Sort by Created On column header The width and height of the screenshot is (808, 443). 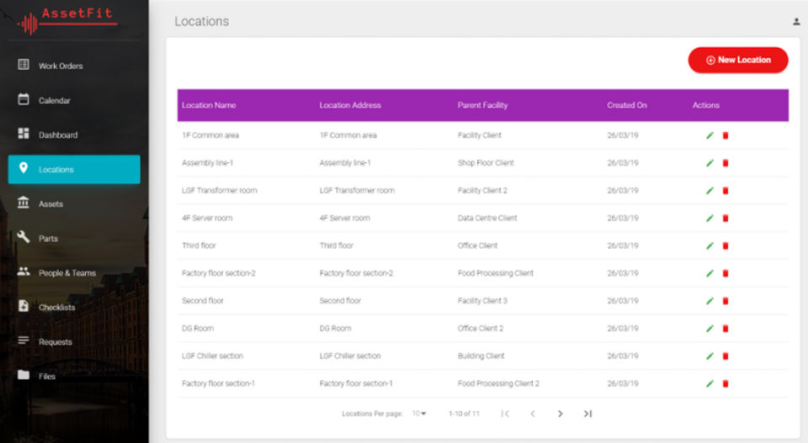click(x=626, y=105)
